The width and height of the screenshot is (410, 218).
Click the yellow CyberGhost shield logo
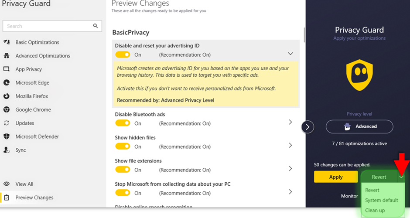click(x=359, y=75)
